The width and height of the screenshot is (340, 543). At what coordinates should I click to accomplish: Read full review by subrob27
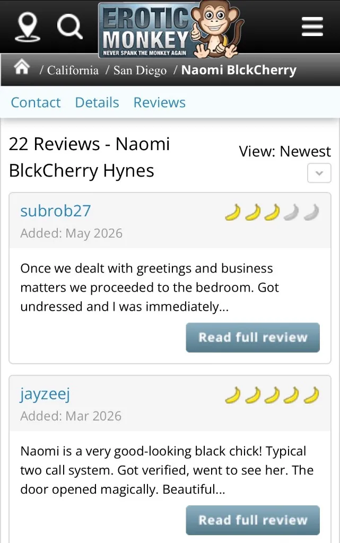pyautogui.click(x=253, y=338)
